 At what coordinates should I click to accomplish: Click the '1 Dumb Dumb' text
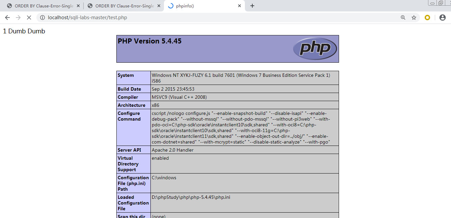24,31
